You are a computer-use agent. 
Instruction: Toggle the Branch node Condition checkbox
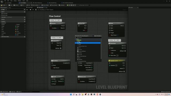(58, 28)
